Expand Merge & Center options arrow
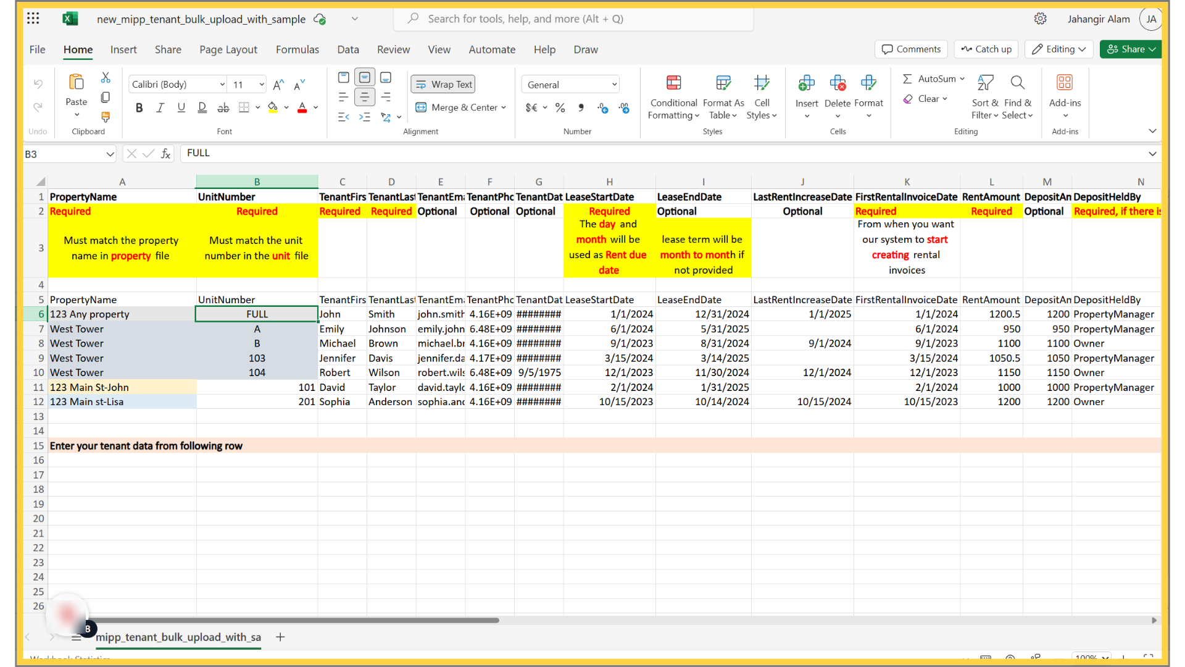The height and width of the screenshot is (667, 1185). pyautogui.click(x=504, y=107)
